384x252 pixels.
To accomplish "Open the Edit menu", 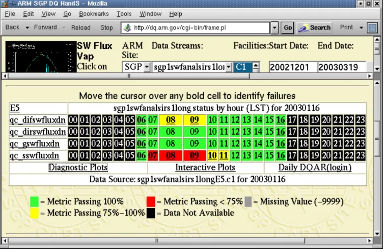I will 29,14.
